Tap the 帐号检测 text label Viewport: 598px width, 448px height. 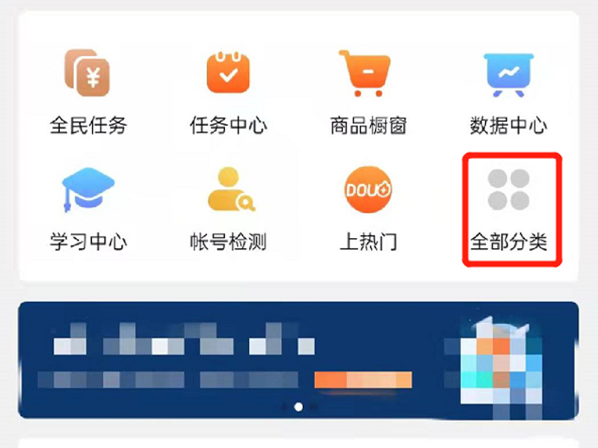pos(229,241)
